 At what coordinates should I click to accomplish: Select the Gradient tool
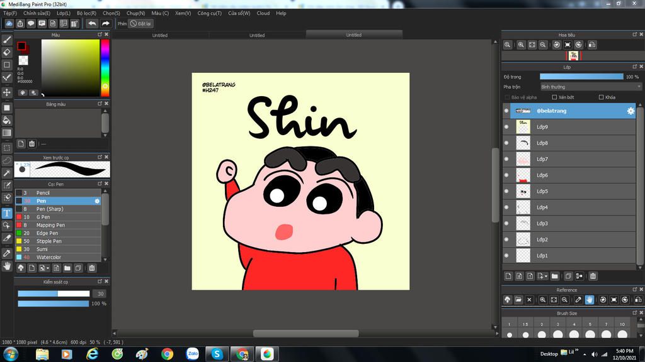click(x=7, y=133)
